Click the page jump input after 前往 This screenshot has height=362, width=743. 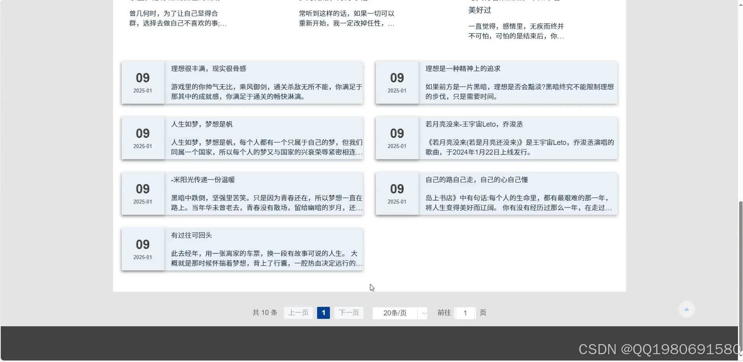pos(465,313)
